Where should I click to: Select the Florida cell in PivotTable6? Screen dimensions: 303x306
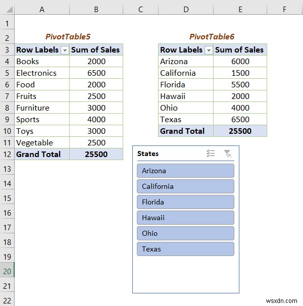[x=186, y=84]
